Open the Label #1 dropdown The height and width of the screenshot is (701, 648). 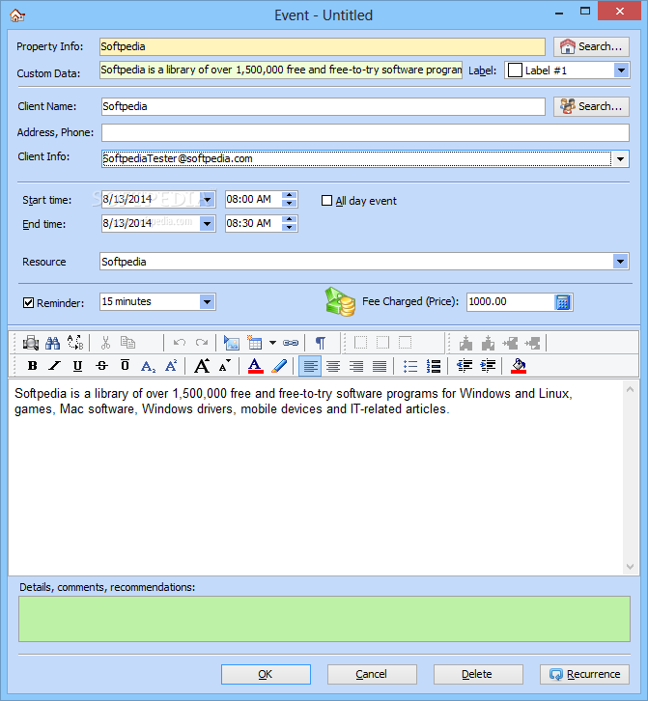coord(621,70)
